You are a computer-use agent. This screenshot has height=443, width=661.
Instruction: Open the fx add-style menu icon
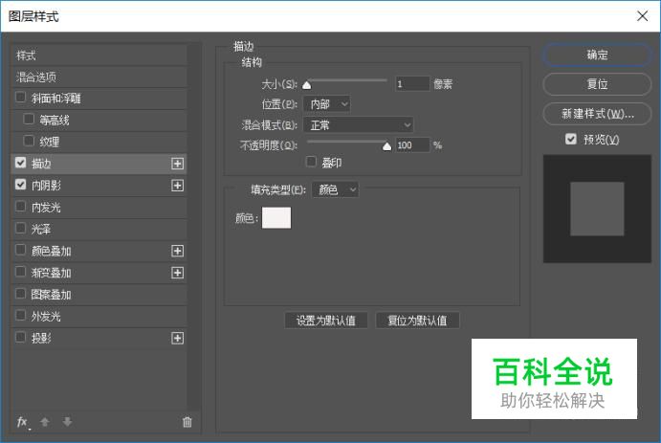coord(23,422)
